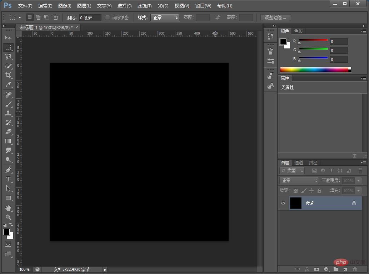Open the layer blend mode 正常 dropdown
Viewport: 369px width, 274px height.
point(299,180)
